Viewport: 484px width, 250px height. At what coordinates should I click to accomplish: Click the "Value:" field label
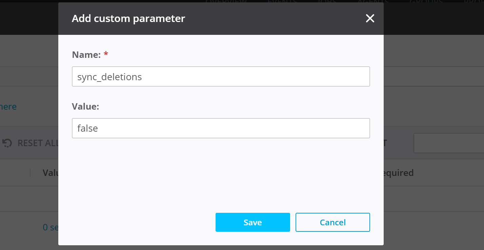(x=85, y=107)
